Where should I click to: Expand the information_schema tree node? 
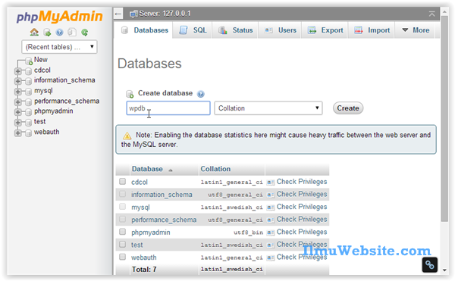coord(17,81)
